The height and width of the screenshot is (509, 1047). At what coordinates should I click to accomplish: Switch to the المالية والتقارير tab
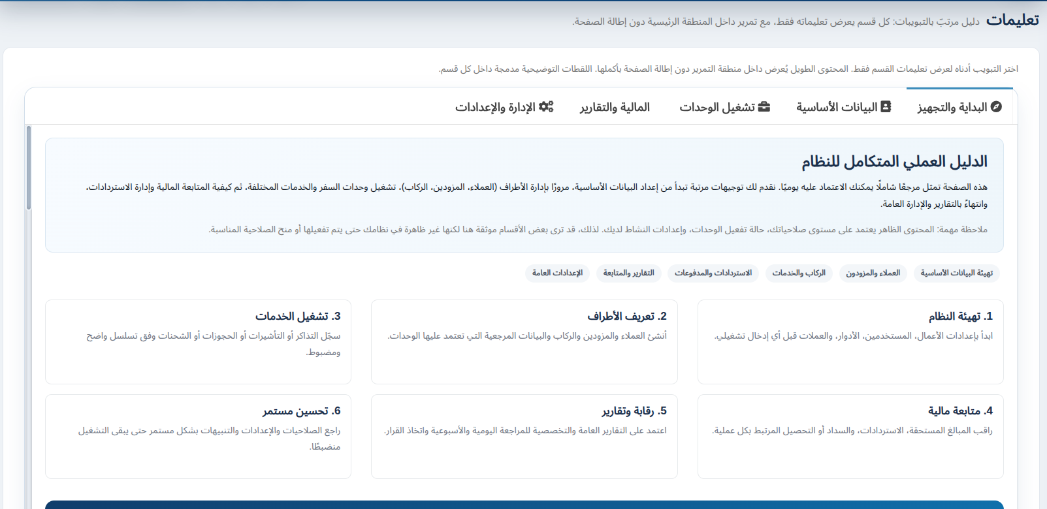pos(615,107)
